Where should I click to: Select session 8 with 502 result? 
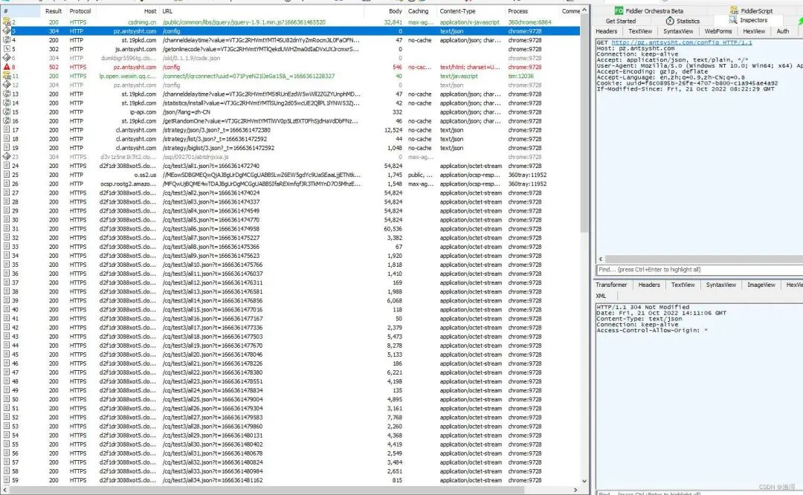pyautogui.click(x=291, y=67)
